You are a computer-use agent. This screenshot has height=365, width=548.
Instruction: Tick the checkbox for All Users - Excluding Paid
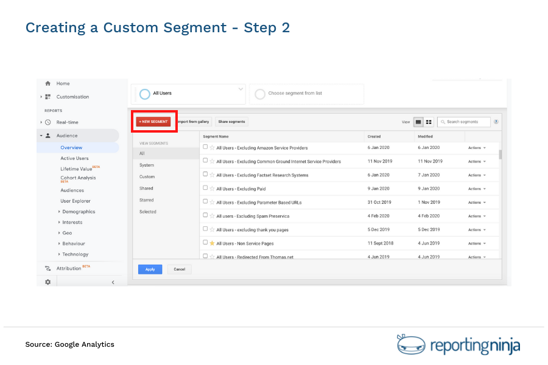click(206, 189)
